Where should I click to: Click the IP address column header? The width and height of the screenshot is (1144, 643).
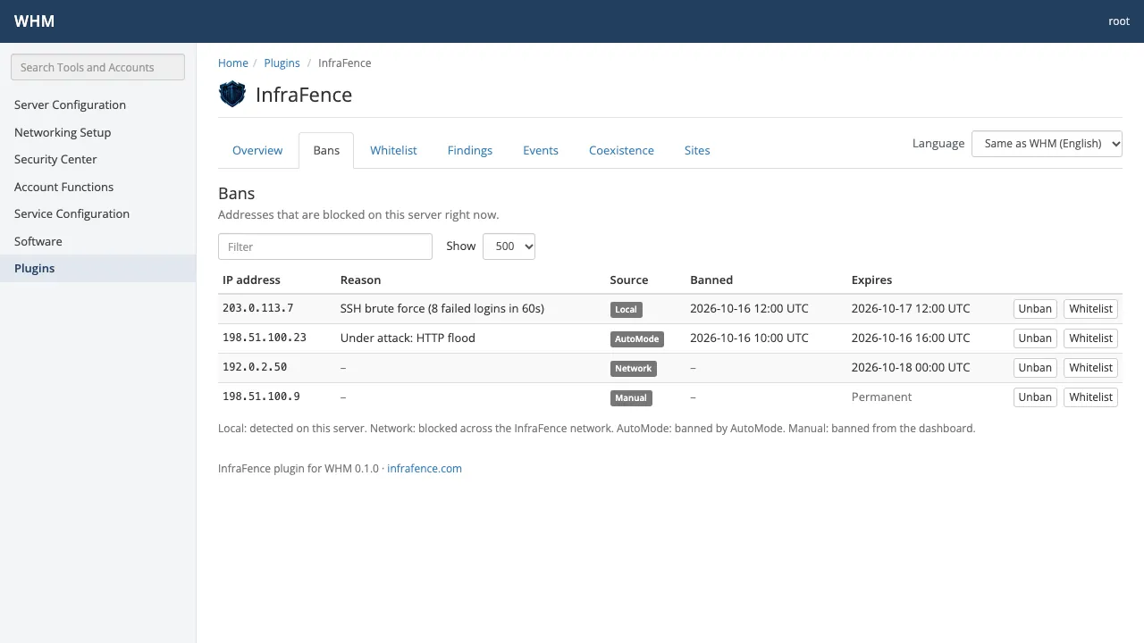[x=251, y=280]
